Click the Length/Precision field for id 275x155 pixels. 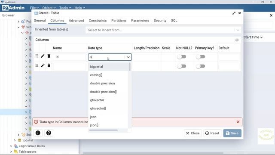(x=147, y=57)
